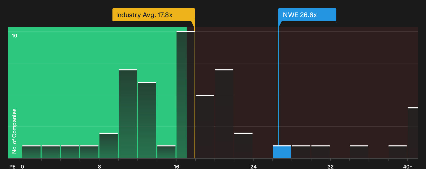Click the x-axis label 40+
Screen dimensions: 426x169
(408, 166)
